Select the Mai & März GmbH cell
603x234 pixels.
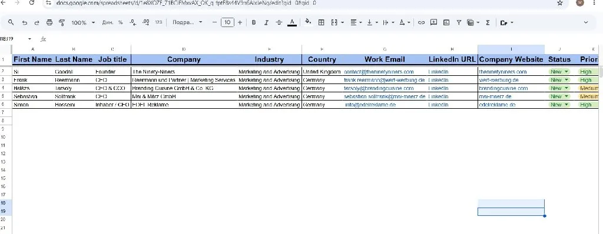pos(184,96)
